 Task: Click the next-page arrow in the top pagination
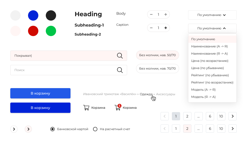click(233, 116)
